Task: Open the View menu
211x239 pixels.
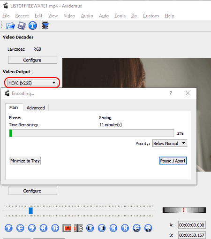Action: click(x=53, y=16)
